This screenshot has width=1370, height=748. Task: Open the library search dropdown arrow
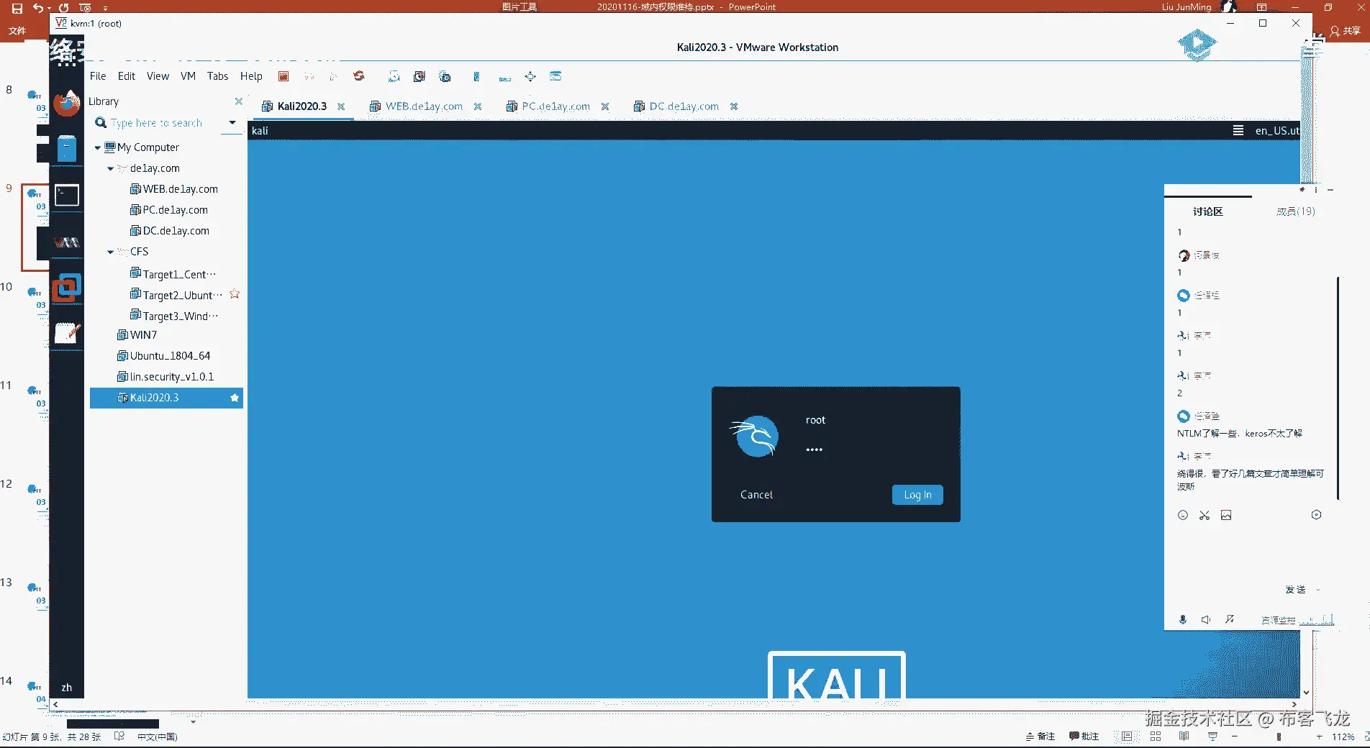click(232, 123)
